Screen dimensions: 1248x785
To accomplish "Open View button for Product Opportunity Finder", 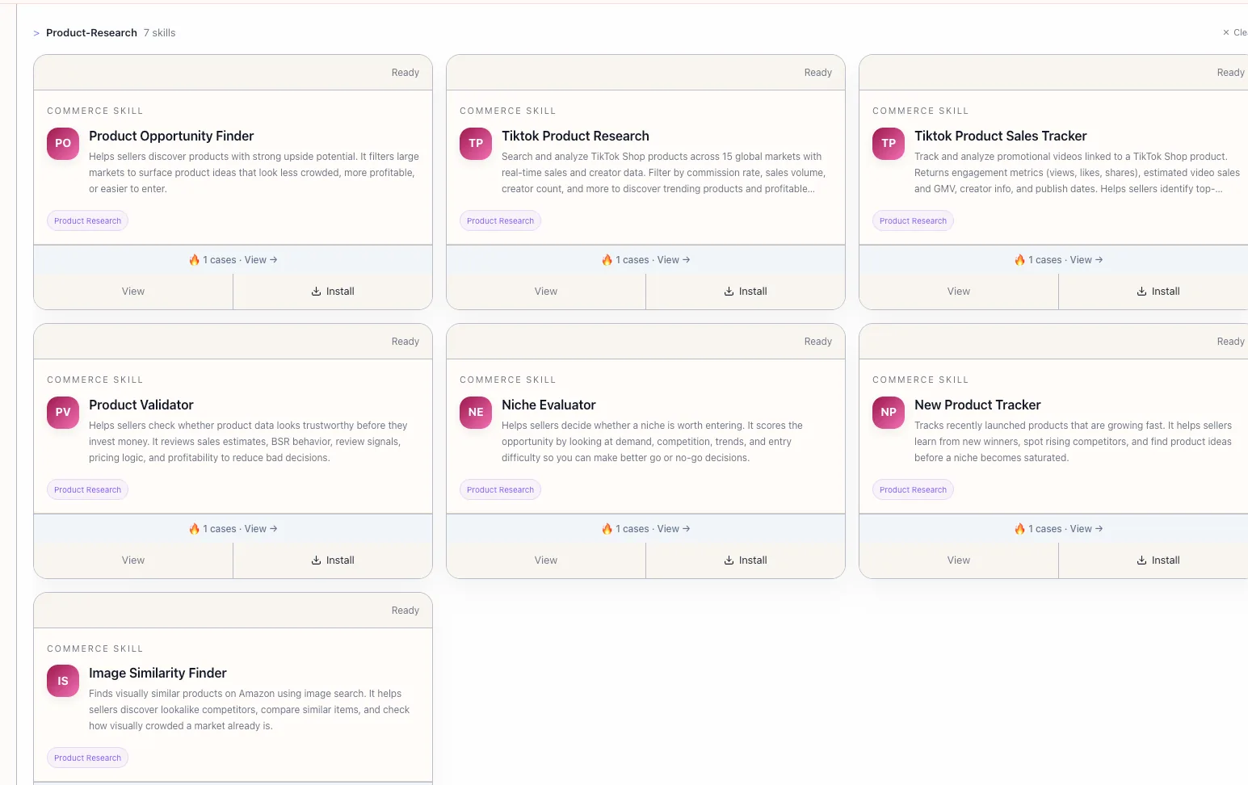I will point(133,292).
